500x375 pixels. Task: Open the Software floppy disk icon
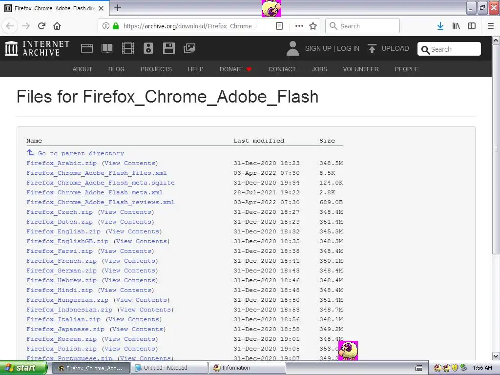168,48
